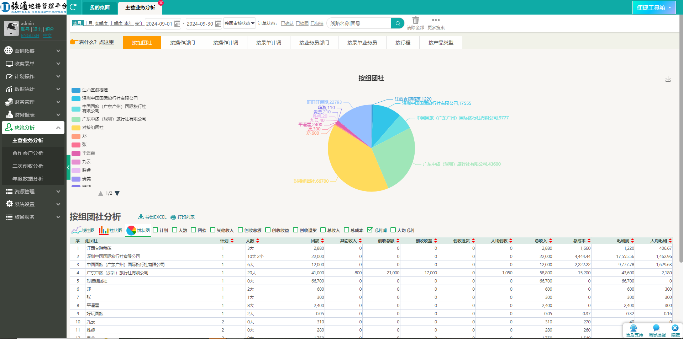Expand the 数据统计 menu chevron
The image size is (683, 339).
pyautogui.click(x=58, y=89)
